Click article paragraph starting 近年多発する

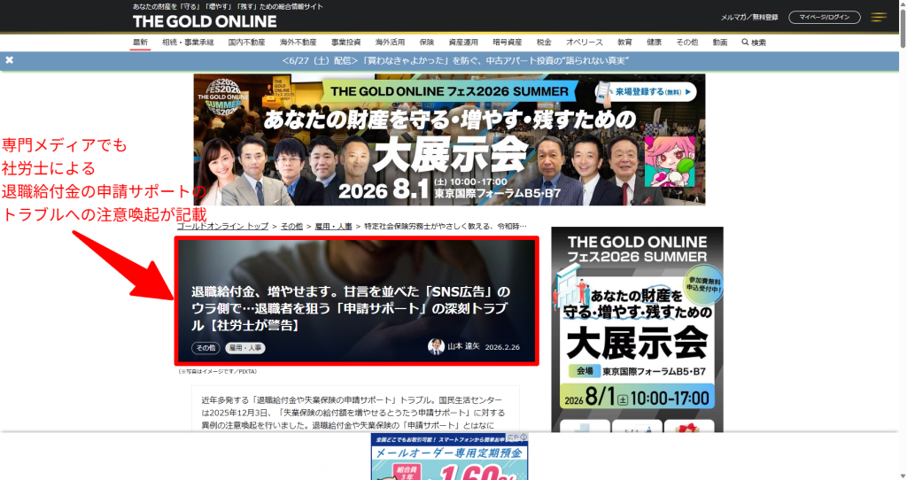click(x=353, y=413)
